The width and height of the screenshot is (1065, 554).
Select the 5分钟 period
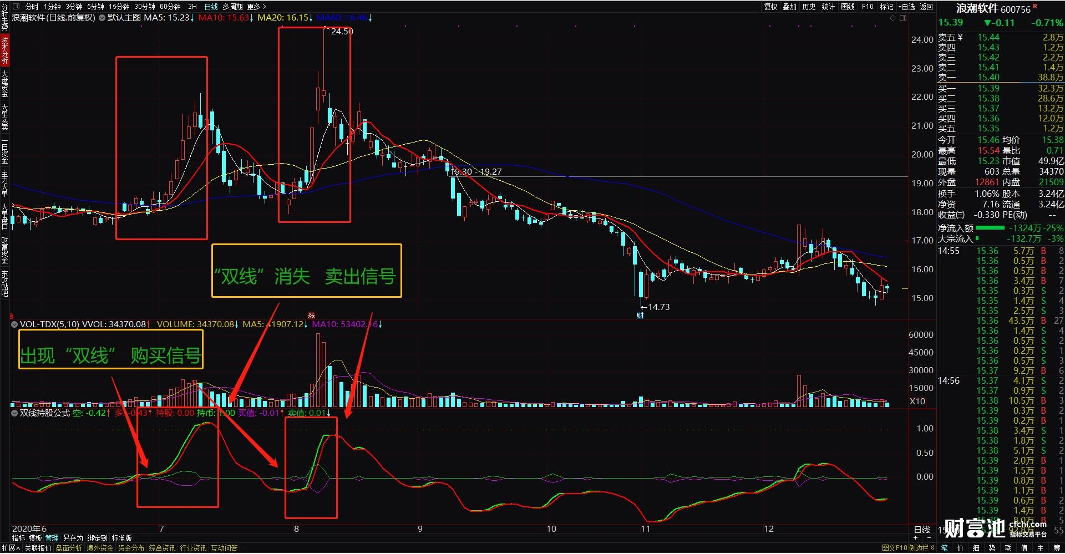click(x=95, y=7)
